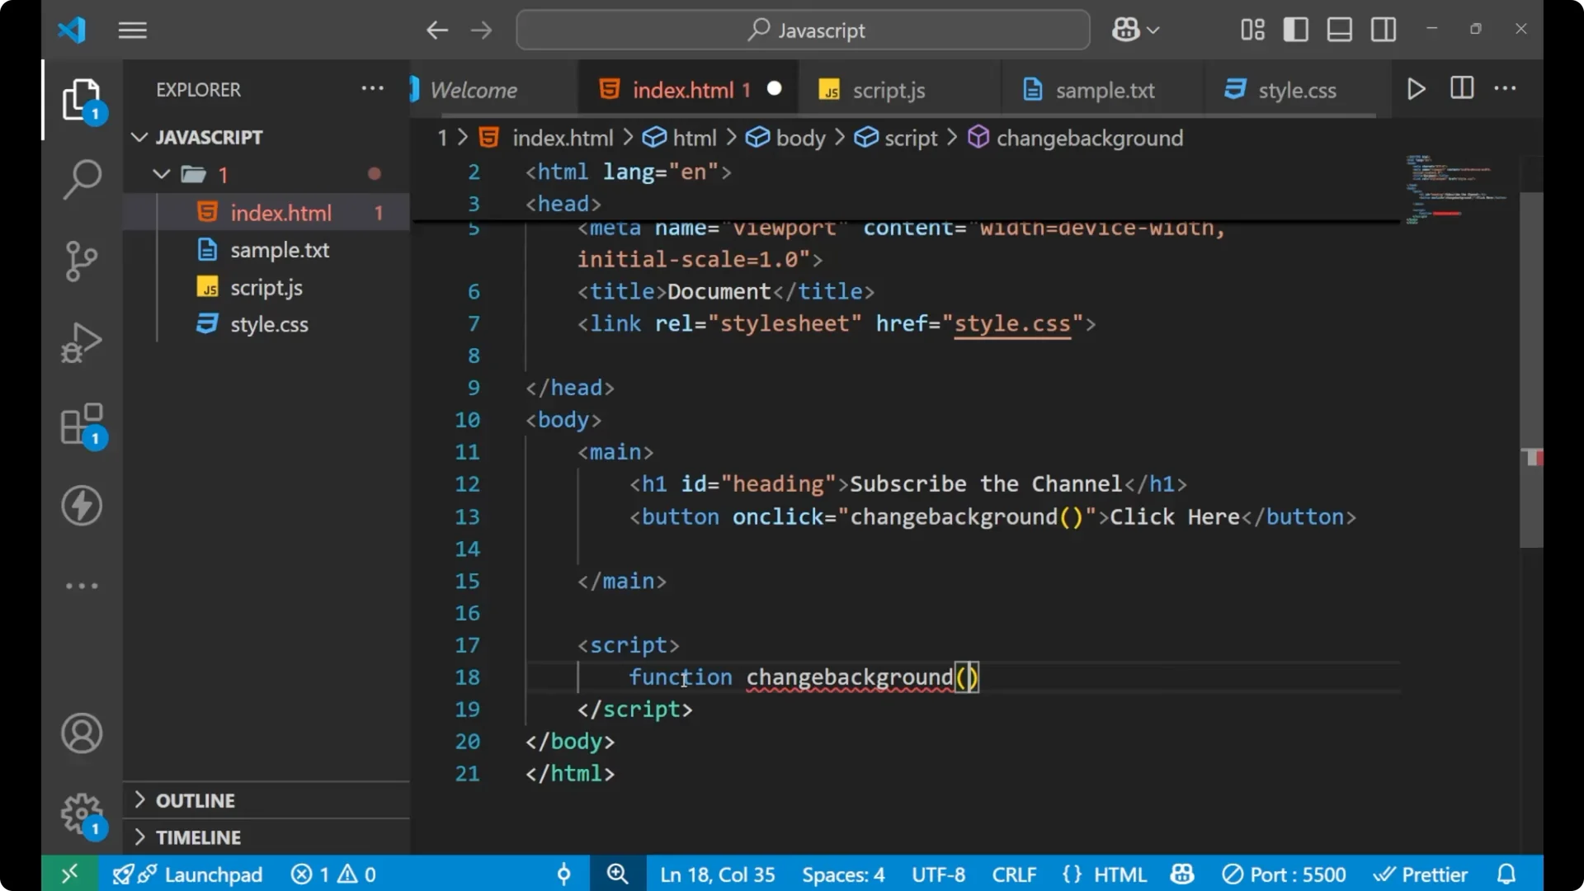Expand the TIMELINE section
Viewport: 1584px width, 891px height.
(x=198, y=837)
